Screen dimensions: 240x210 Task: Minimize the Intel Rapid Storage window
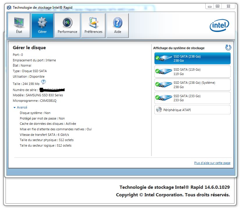tap(209, 6)
